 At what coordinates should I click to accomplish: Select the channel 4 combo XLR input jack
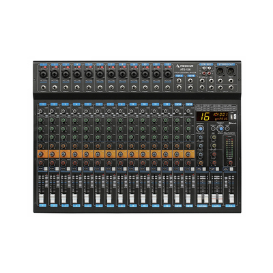point(77,74)
